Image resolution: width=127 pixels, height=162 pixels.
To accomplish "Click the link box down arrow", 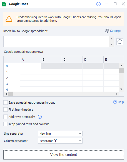I will pyautogui.click(x=111, y=44).
